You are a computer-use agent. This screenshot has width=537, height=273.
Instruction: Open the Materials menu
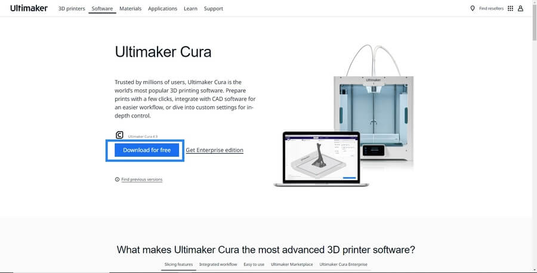130,8
